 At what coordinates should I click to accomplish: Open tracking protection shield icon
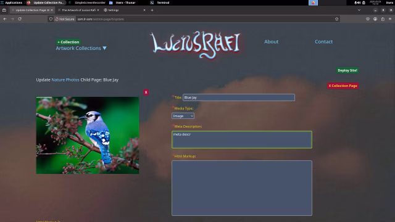(51, 19)
